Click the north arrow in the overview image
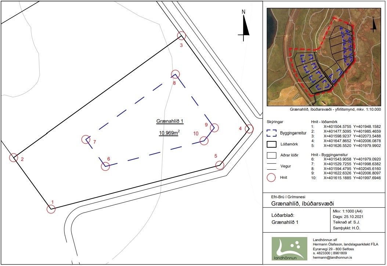The image size is (387, 266). pyautogui.click(x=374, y=24)
